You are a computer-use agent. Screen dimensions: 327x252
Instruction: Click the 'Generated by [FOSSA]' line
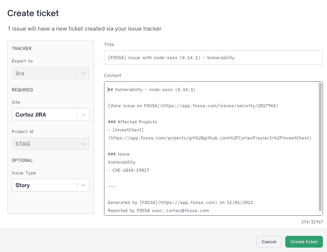(181, 203)
